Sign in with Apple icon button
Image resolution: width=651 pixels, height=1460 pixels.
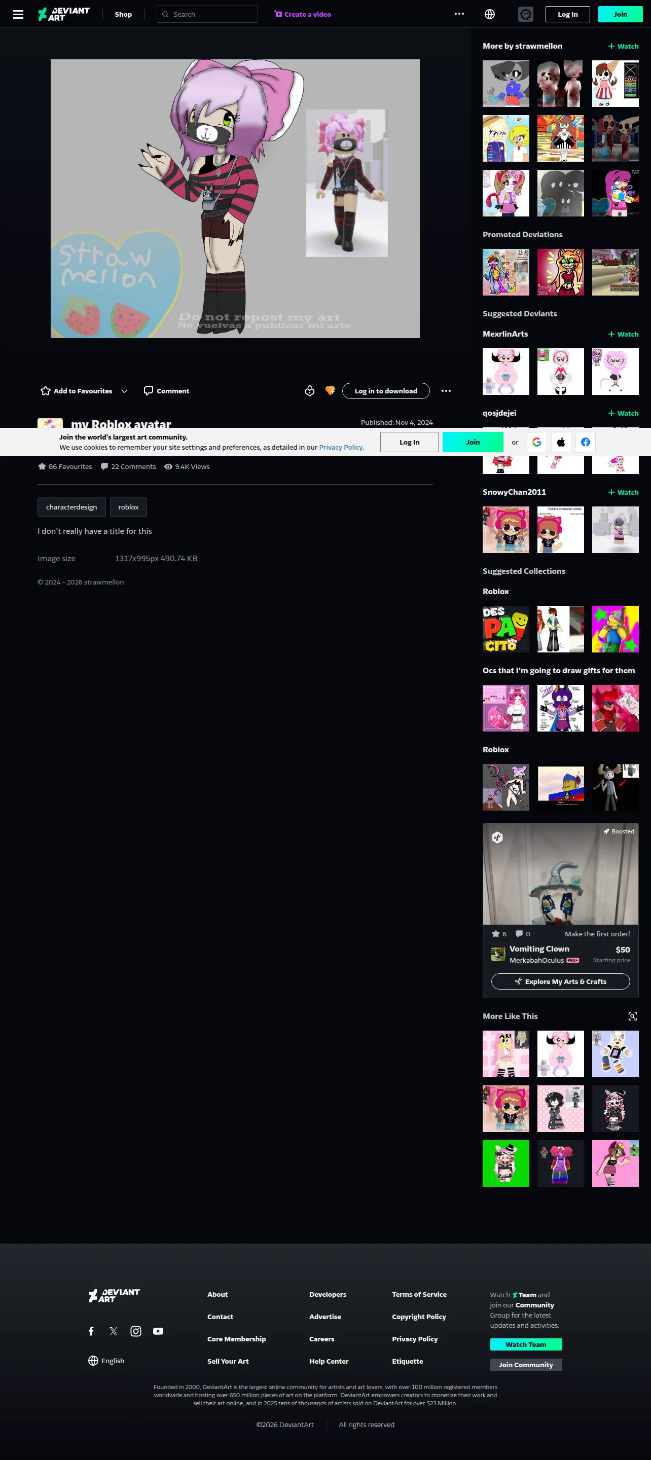[561, 442]
